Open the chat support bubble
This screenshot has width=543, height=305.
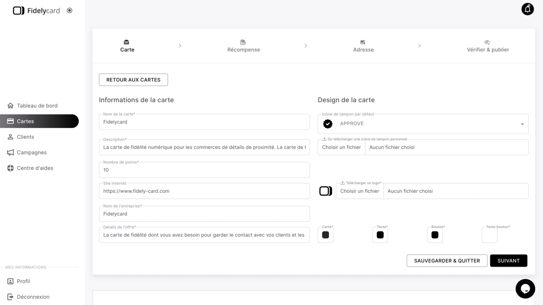525,289
